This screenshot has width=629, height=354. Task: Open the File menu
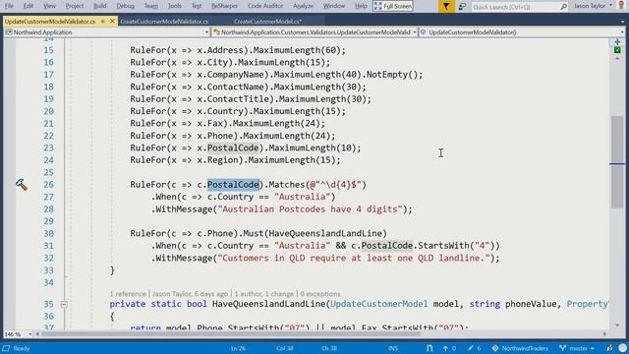9,6
